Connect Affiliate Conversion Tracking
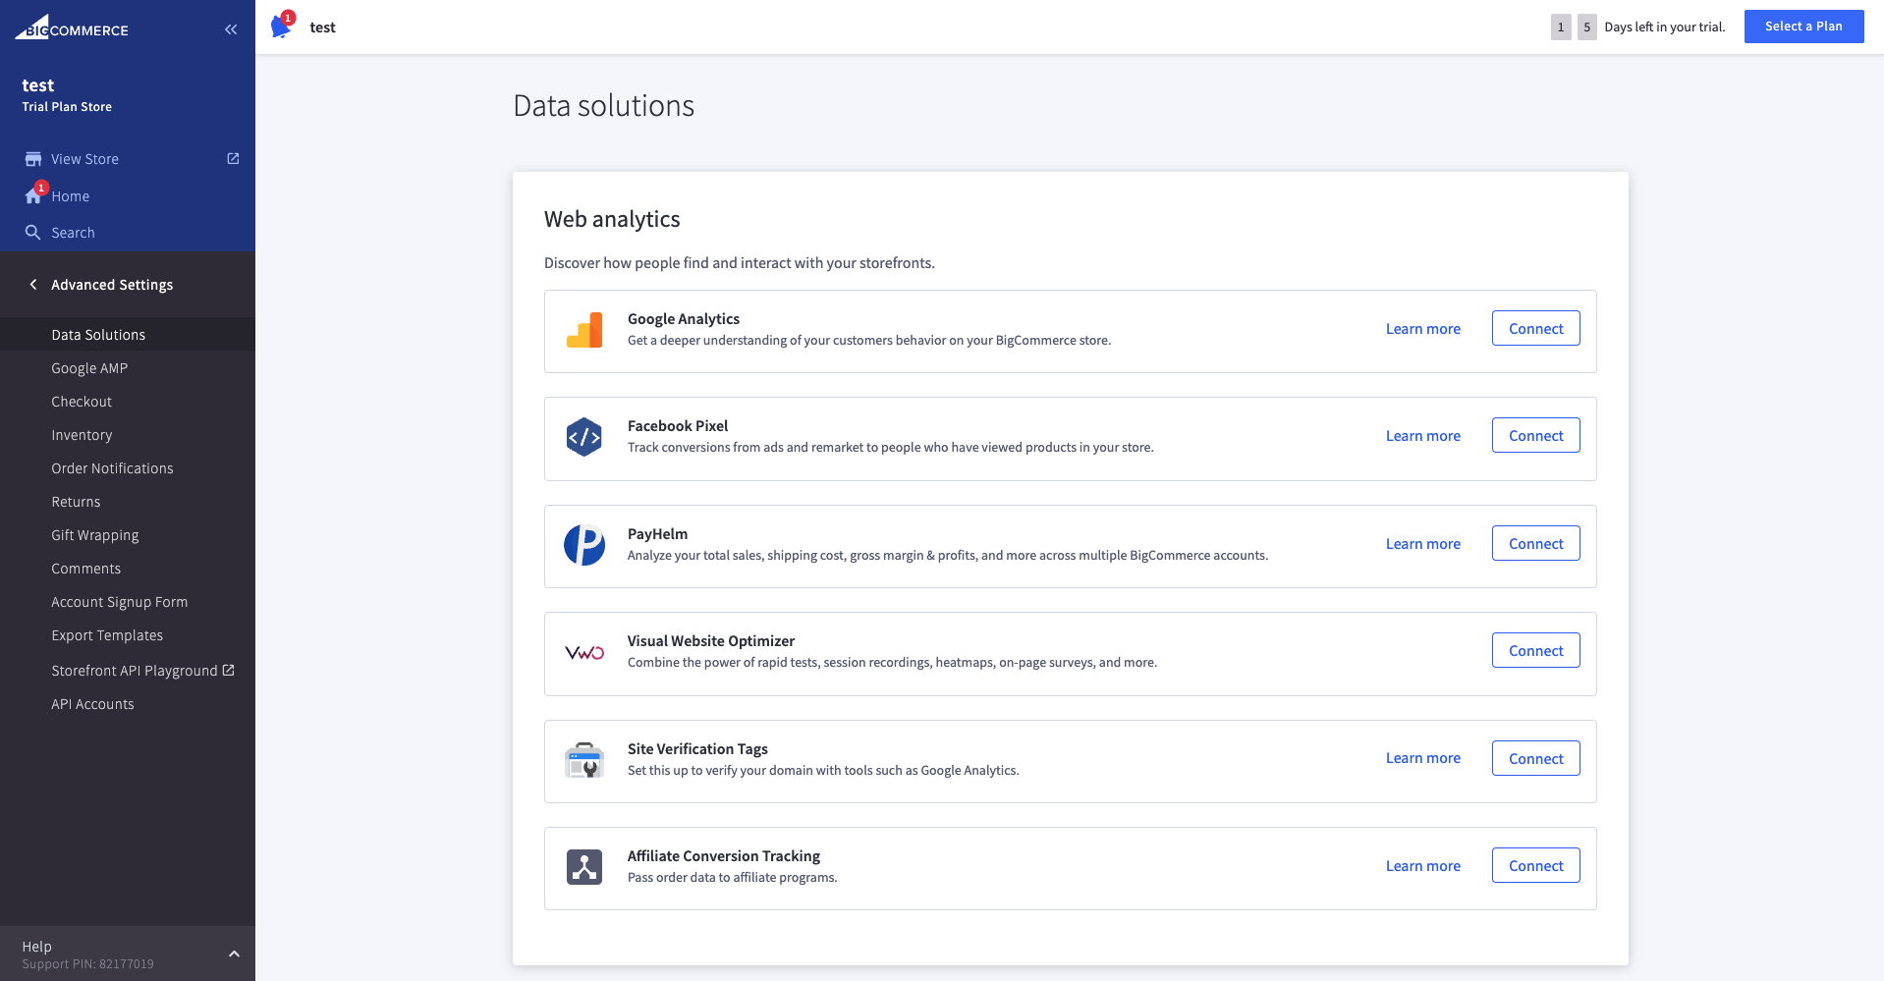This screenshot has height=981, width=1884. click(1535, 866)
